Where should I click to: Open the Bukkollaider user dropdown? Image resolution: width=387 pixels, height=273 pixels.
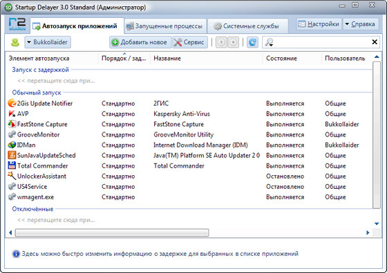pyautogui.click(x=48, y=42)
